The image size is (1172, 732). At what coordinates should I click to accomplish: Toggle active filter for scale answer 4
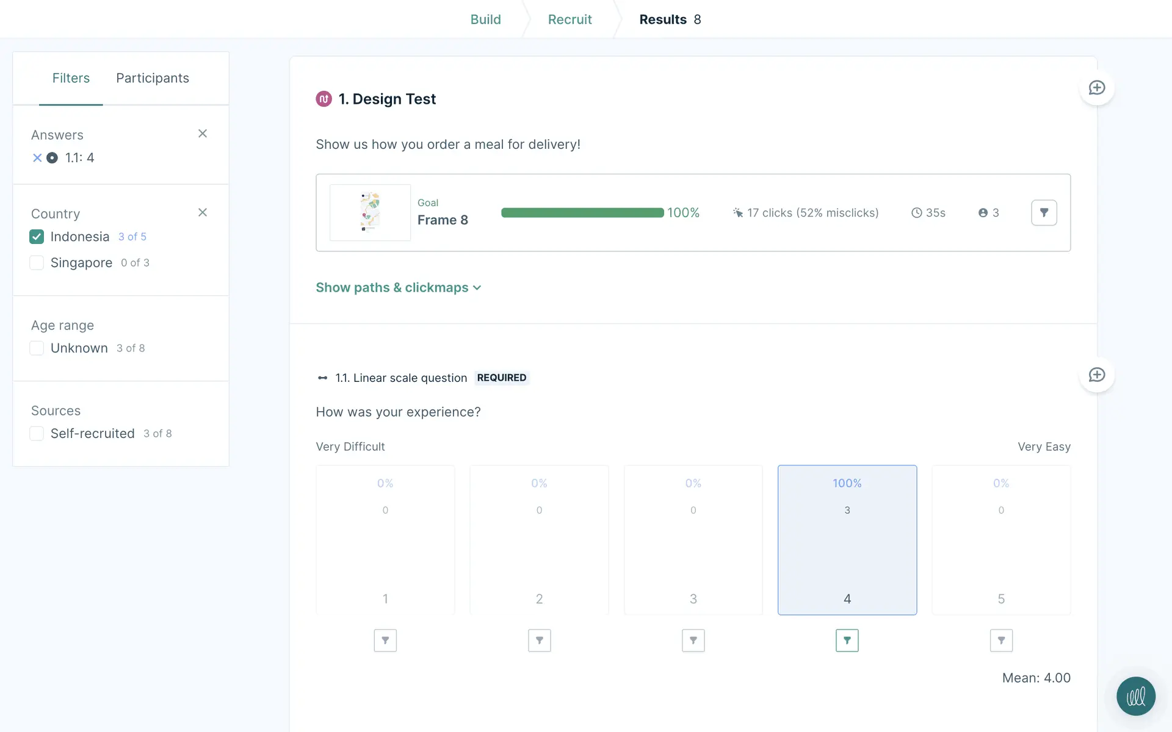(847, 640)
